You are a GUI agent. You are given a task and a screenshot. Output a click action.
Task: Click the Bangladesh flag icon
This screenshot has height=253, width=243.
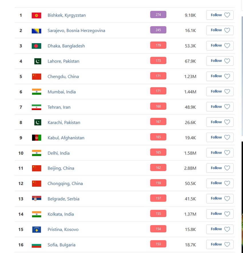(x=36, y=46)
